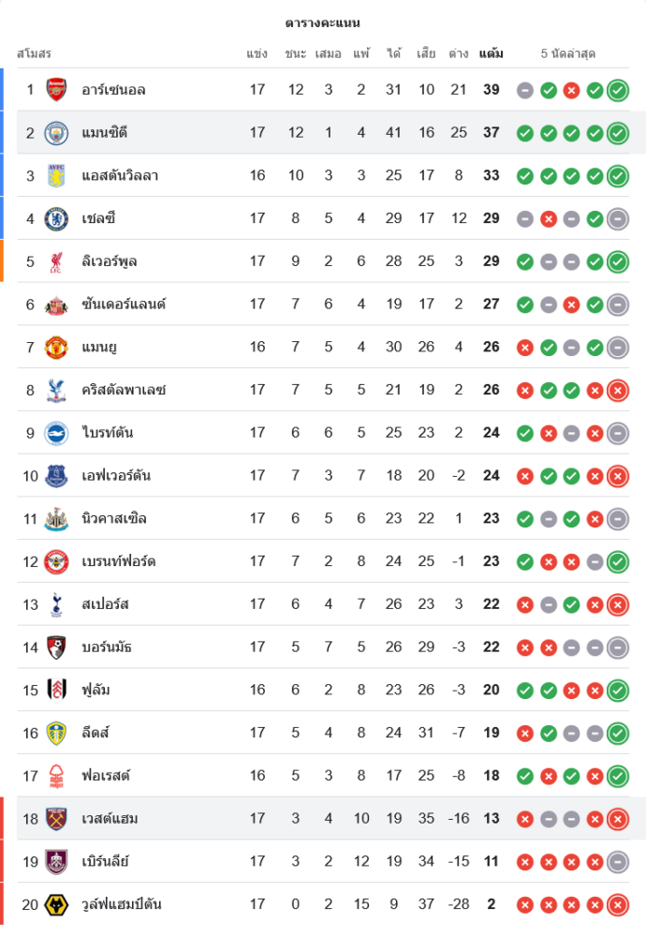Click the Liverpool club crest

click(x=57, y=261)
